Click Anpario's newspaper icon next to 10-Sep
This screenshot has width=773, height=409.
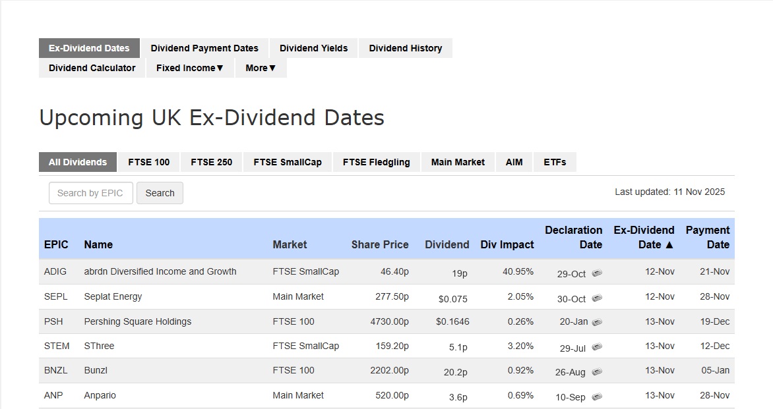pyautogui.click(x=596, y=396)
